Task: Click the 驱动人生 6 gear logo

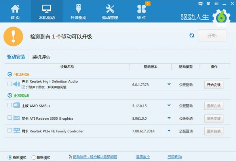Action: (x=221, y=18)
